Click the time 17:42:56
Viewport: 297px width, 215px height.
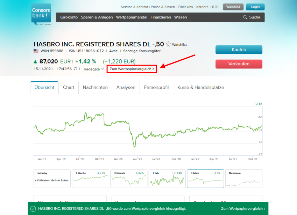tap(64, 69)
